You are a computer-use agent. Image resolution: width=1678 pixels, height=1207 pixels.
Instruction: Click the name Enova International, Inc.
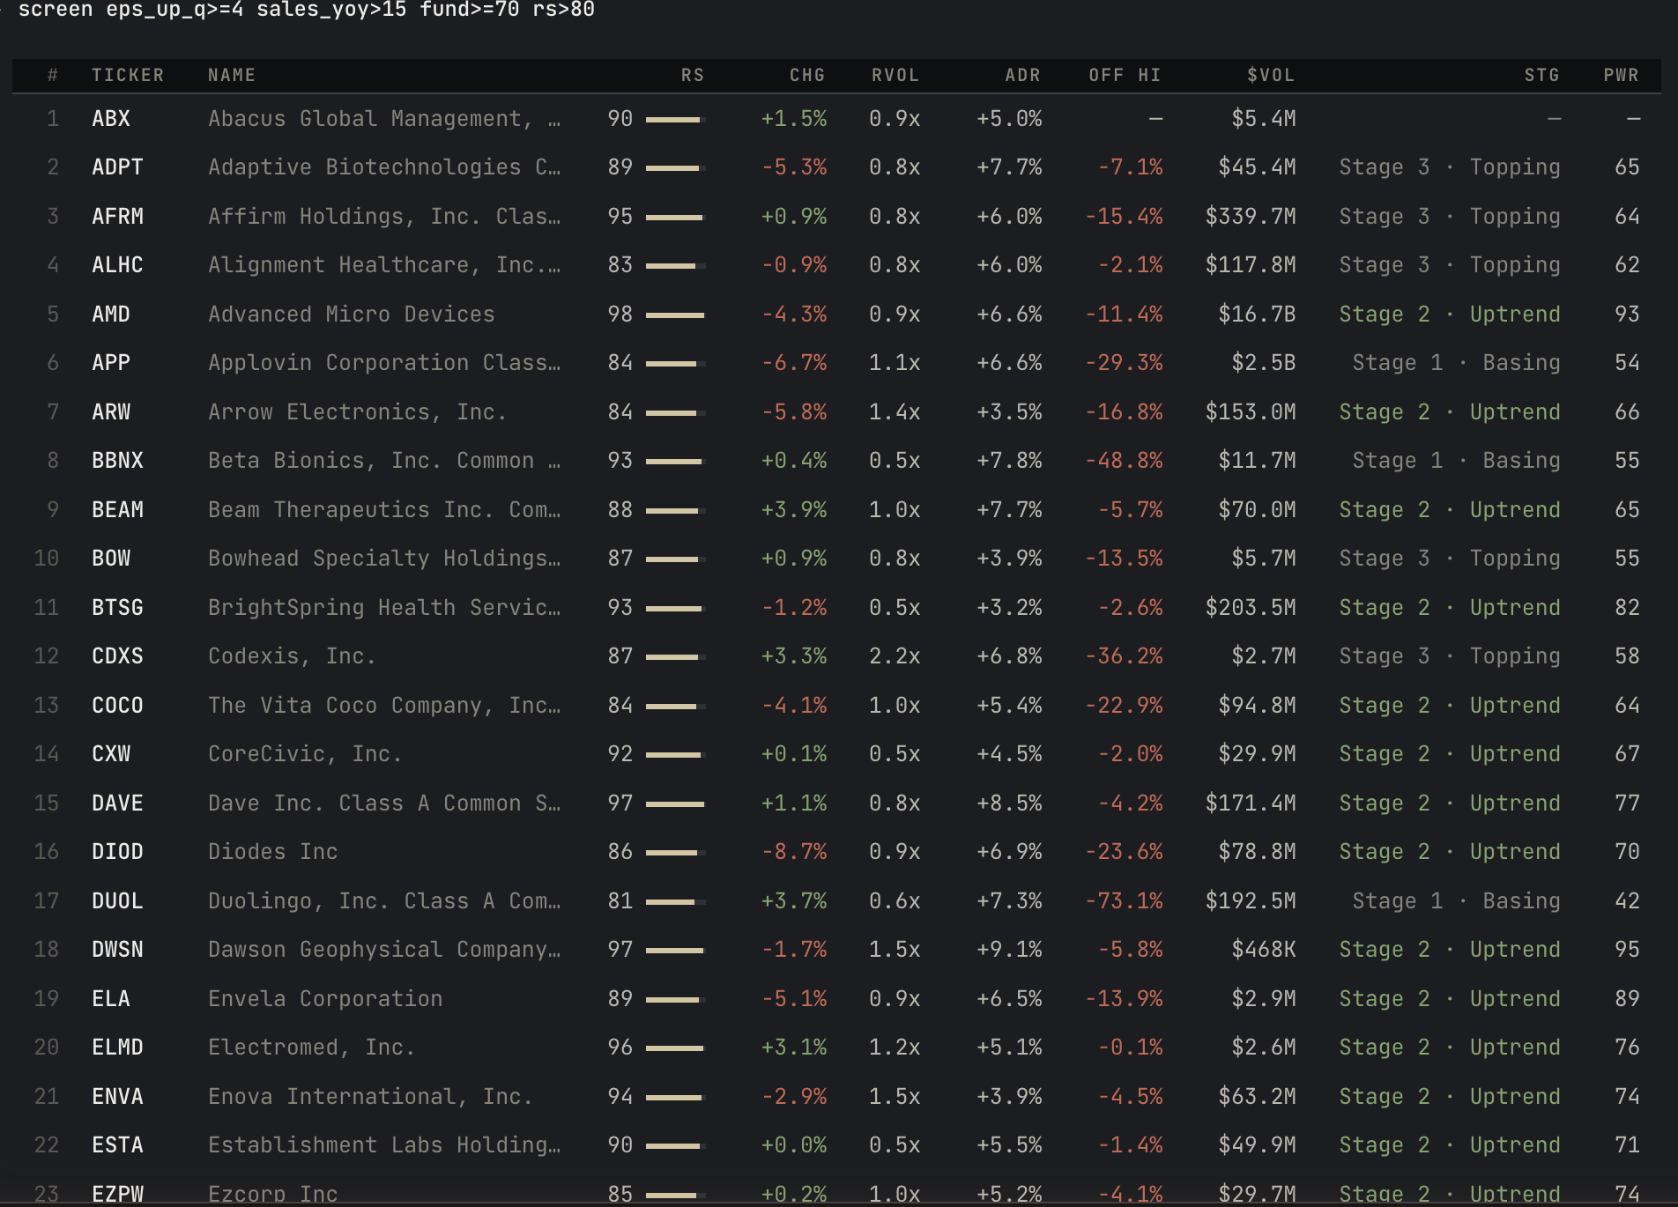[x=371, y=1097]
